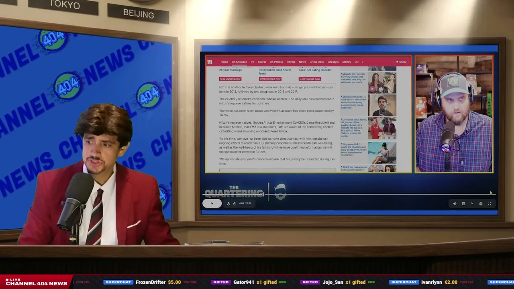Image resolution: width=514 pixels, height=289 pixels.
Task: Click the play button in the video player
Action: (212, 204)
